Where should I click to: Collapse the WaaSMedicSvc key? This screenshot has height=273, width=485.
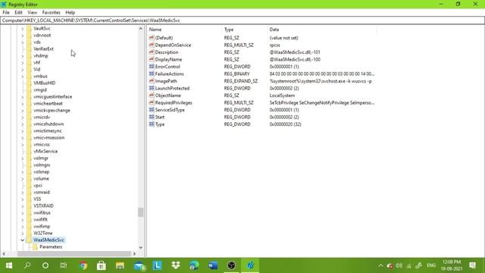point(22,240)
